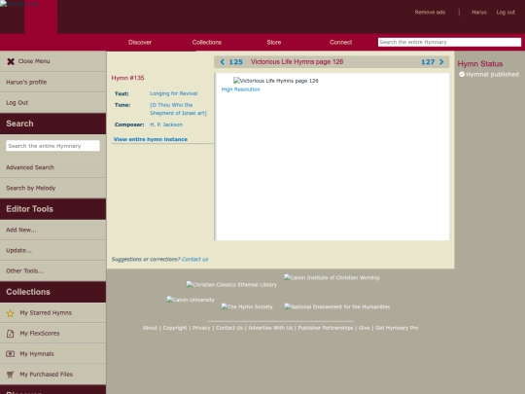Click View entire hymn instance
The width and height of the screenshot is (525, 394).
click(x=151, y=139)
